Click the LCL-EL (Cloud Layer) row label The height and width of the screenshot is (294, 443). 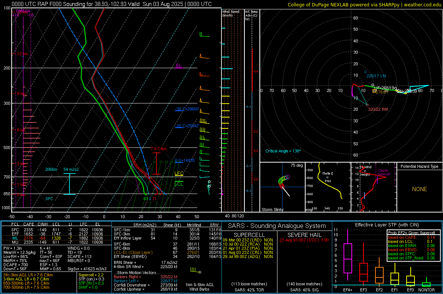click(x=133, y=252)
